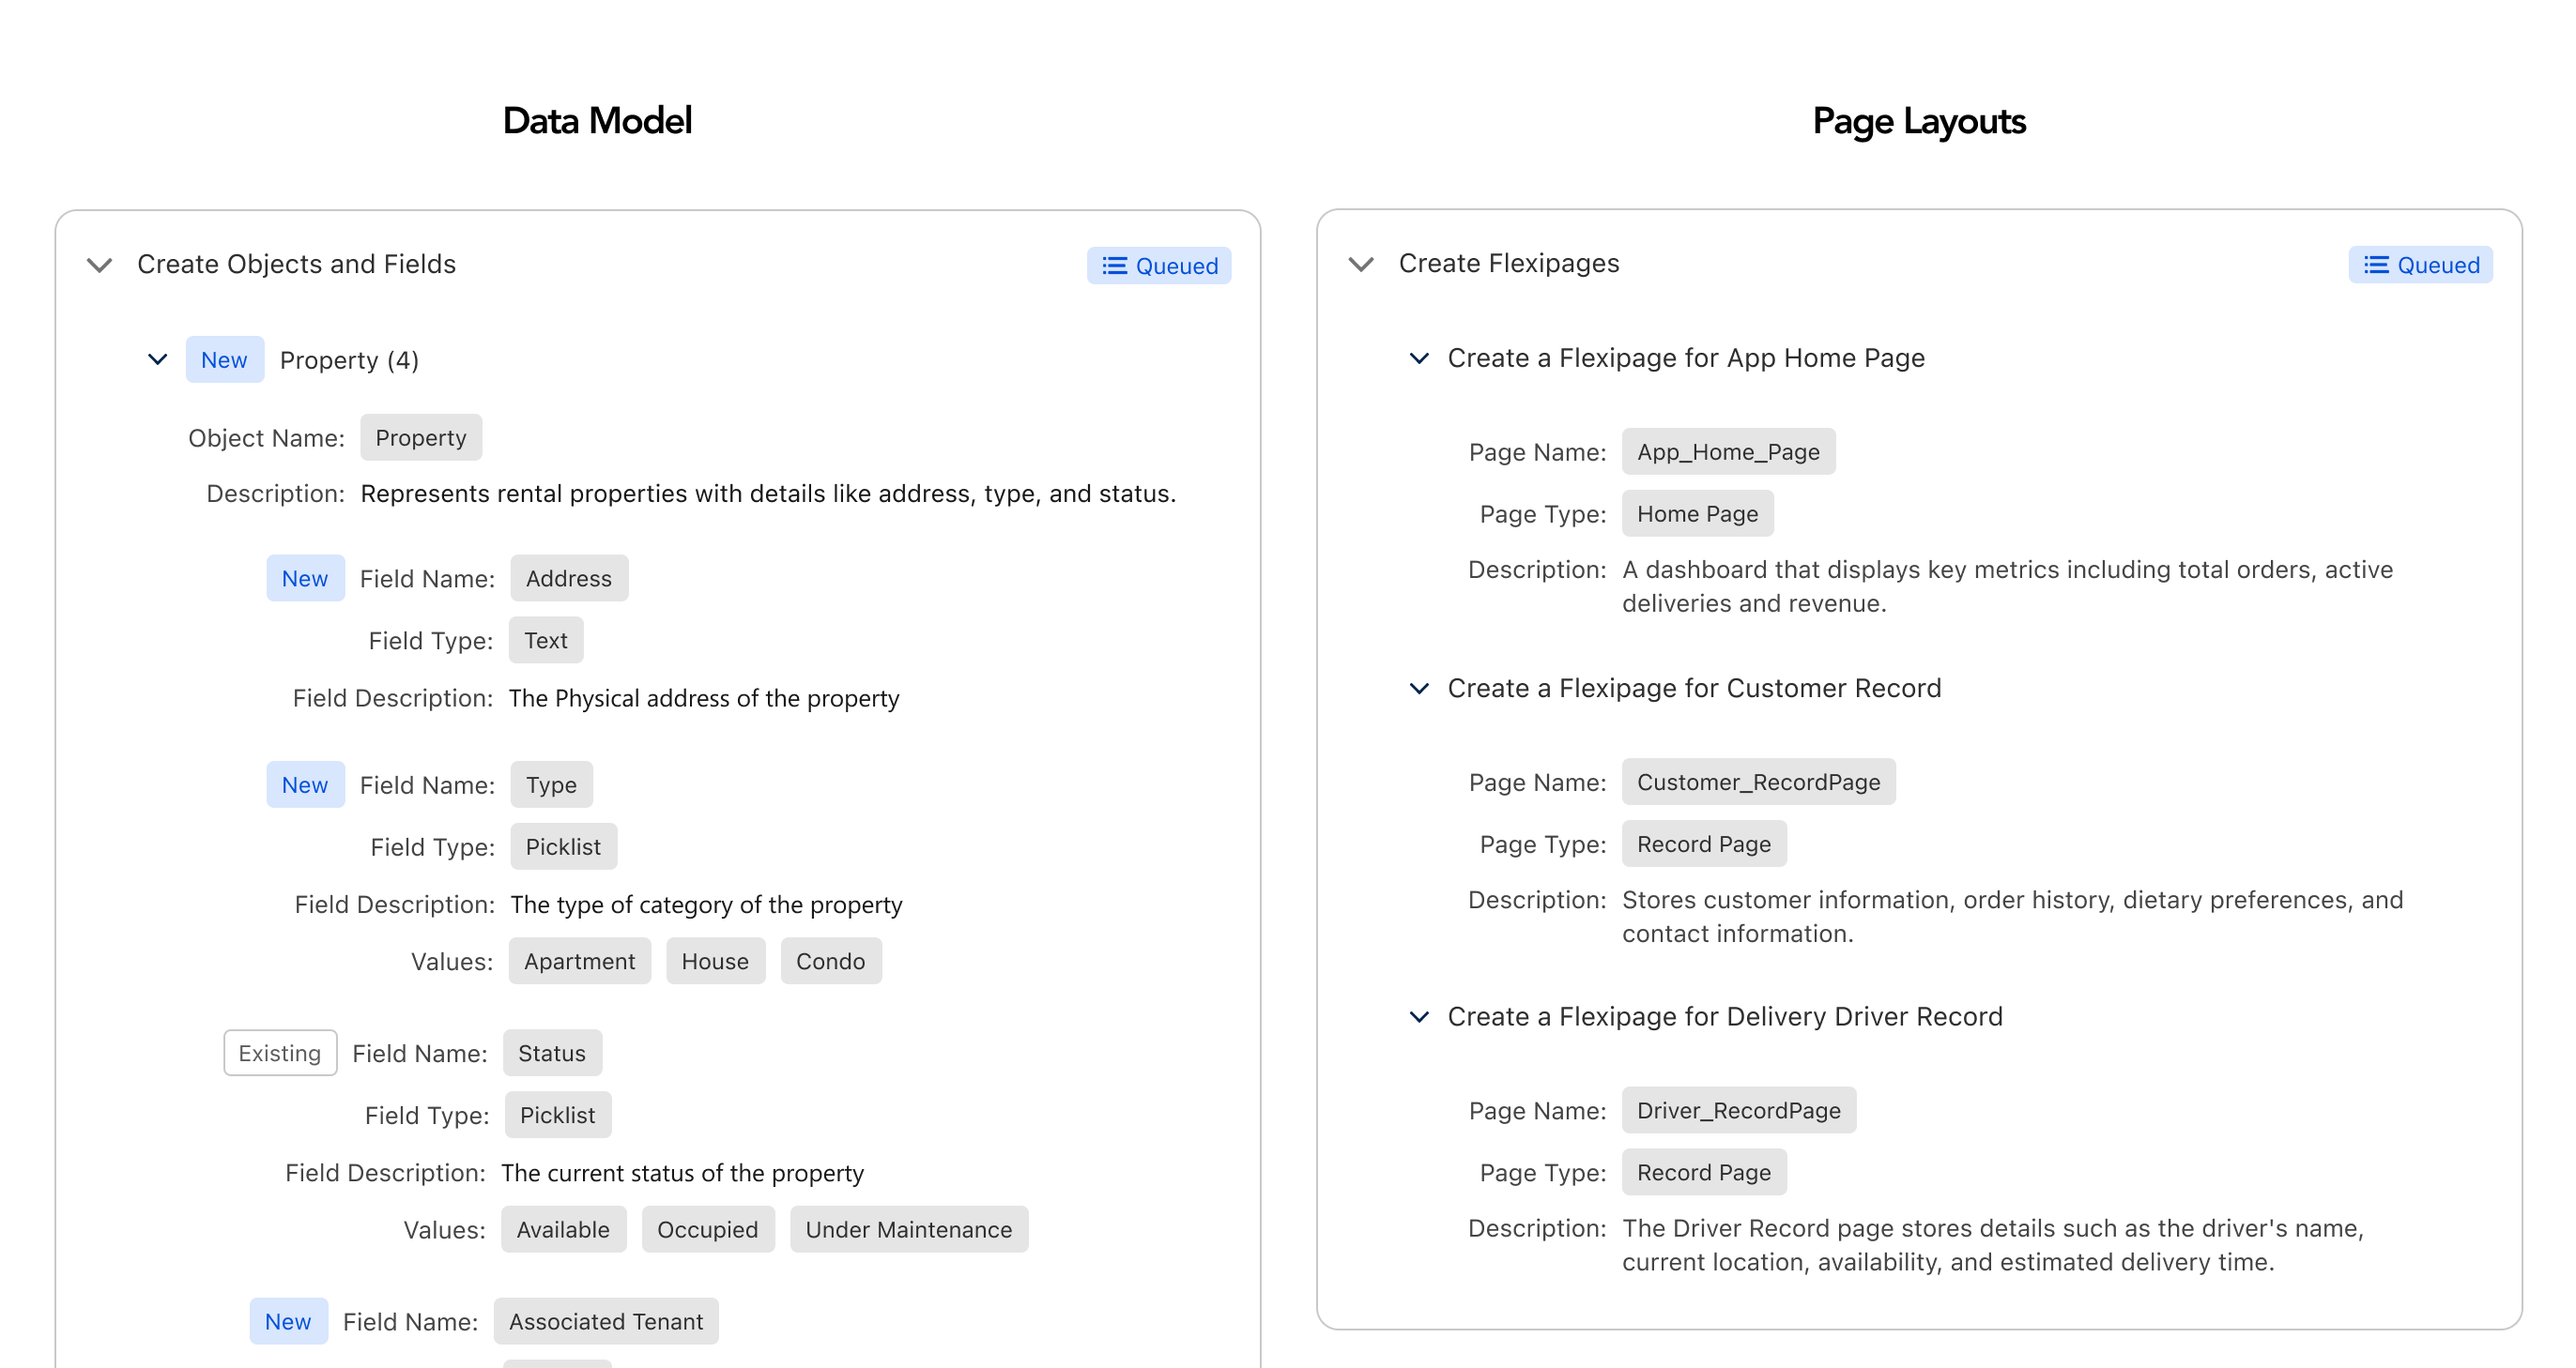Select the Property object name pill
This screenshot has height=1368, width=2576.
(x=421, y=437)
